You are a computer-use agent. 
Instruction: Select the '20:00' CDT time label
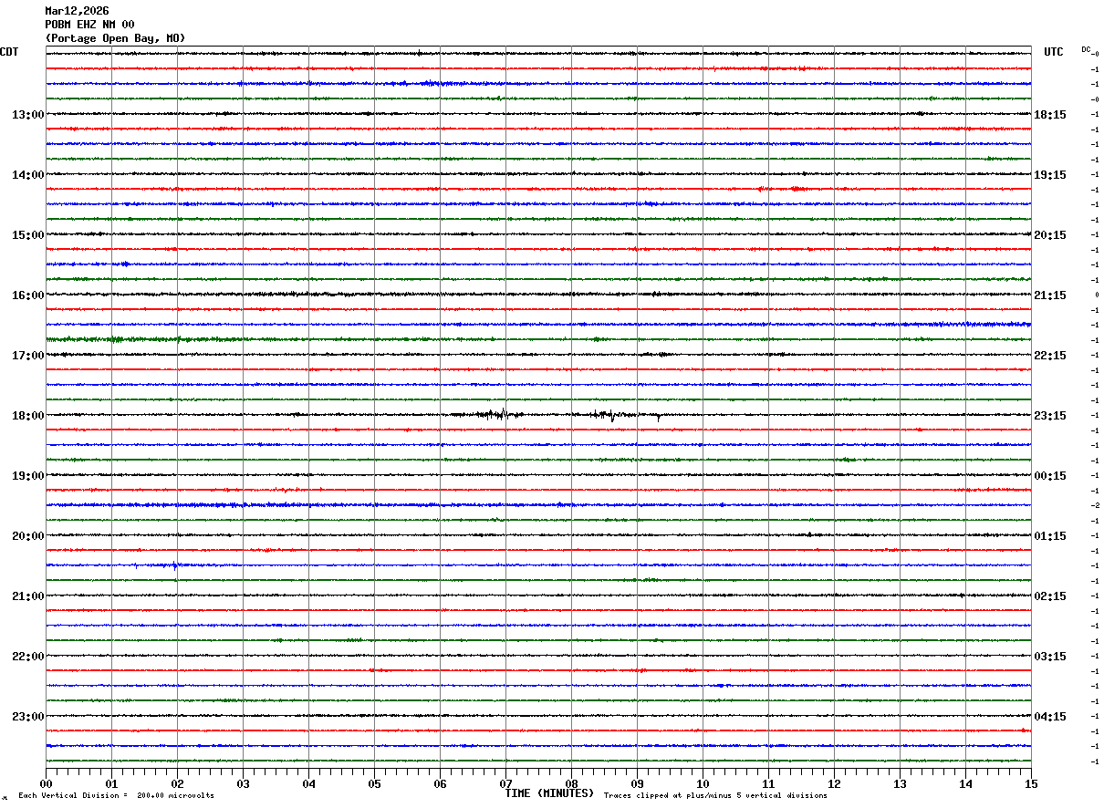[x=27, y=535]
